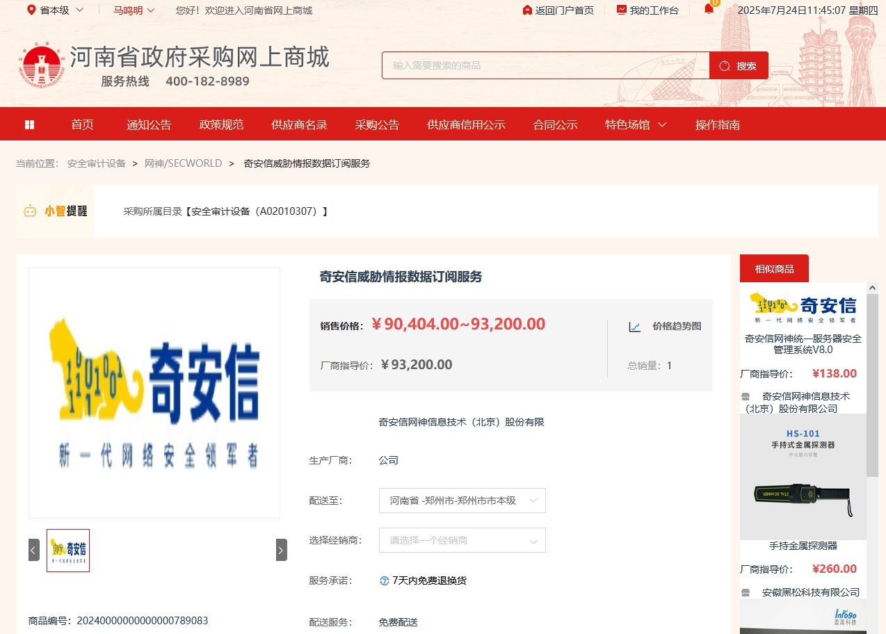Click the 7天内免费退换货 info icon
Image resolution: width=886 pixels, height=634 pixels.
point(384,580)
